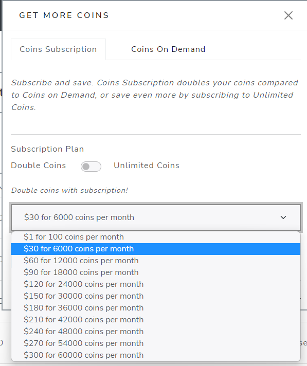Choose $210 for 42000 coins per month
The image size is (307, 366).
tap(155, 320)
